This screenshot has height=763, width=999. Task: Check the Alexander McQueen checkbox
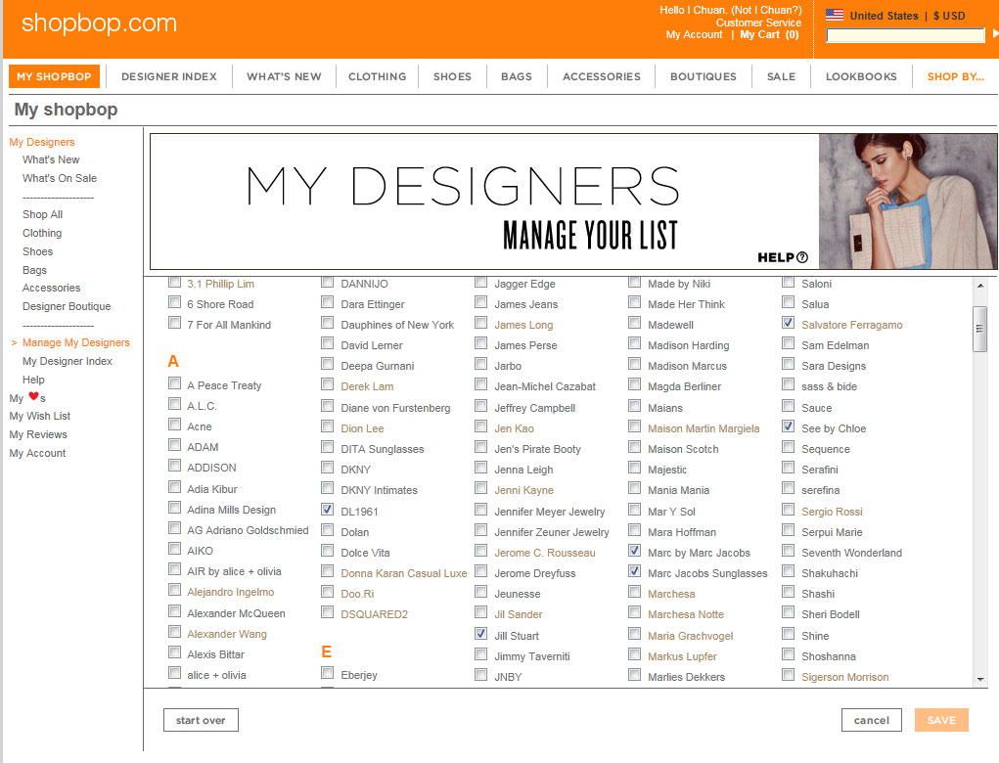(x=174, y=611)
